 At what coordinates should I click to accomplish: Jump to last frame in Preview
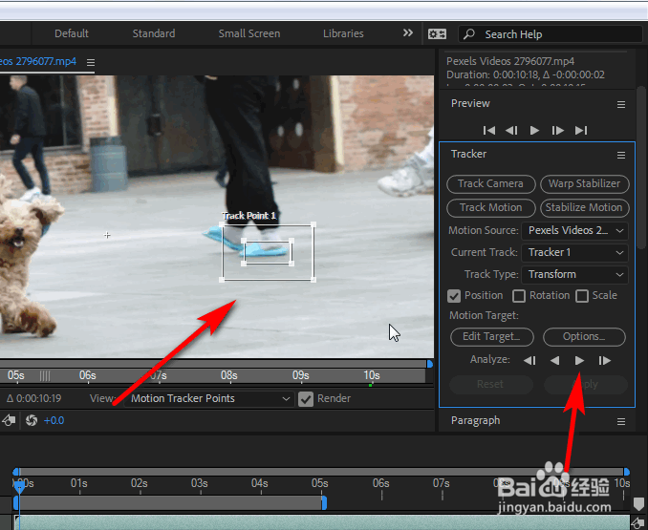(x=581, y=131)
